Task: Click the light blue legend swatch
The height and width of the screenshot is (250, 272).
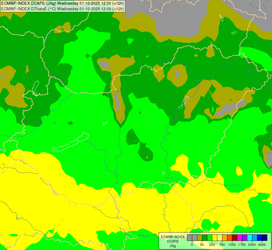Action: 255,238
